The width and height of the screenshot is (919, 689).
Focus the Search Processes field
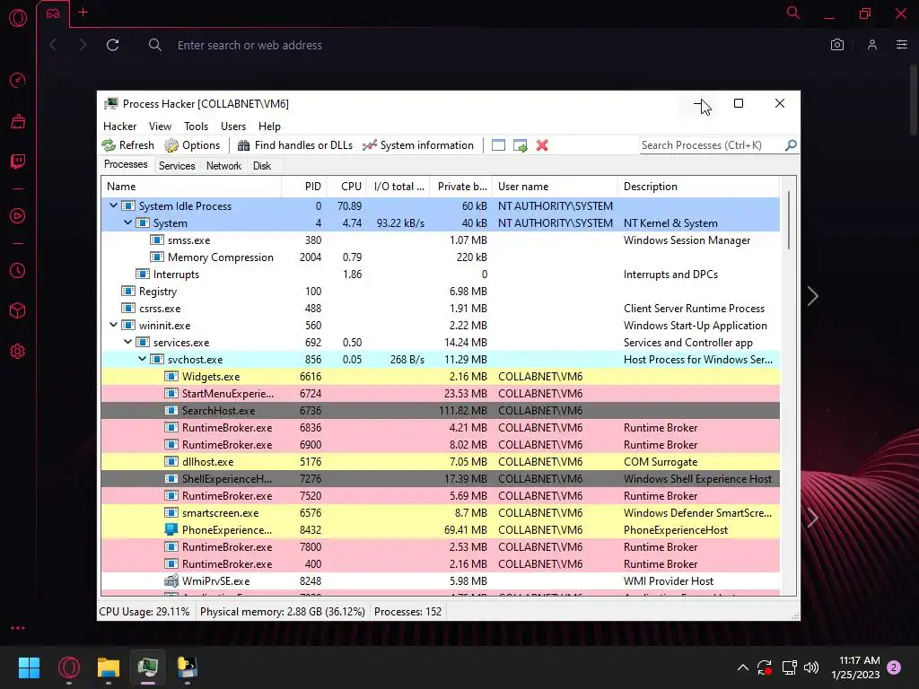tap(712, 145)
